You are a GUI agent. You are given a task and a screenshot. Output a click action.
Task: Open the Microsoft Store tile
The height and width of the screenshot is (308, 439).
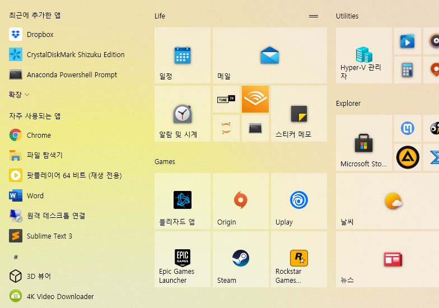(364, 143)
